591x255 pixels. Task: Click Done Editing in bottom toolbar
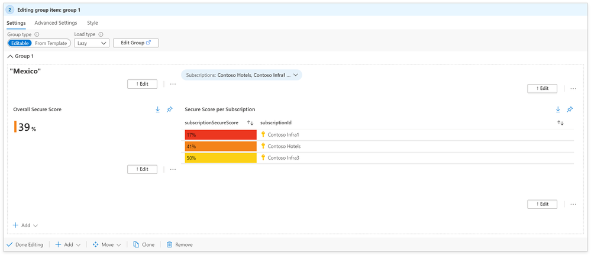click(25, 245)
